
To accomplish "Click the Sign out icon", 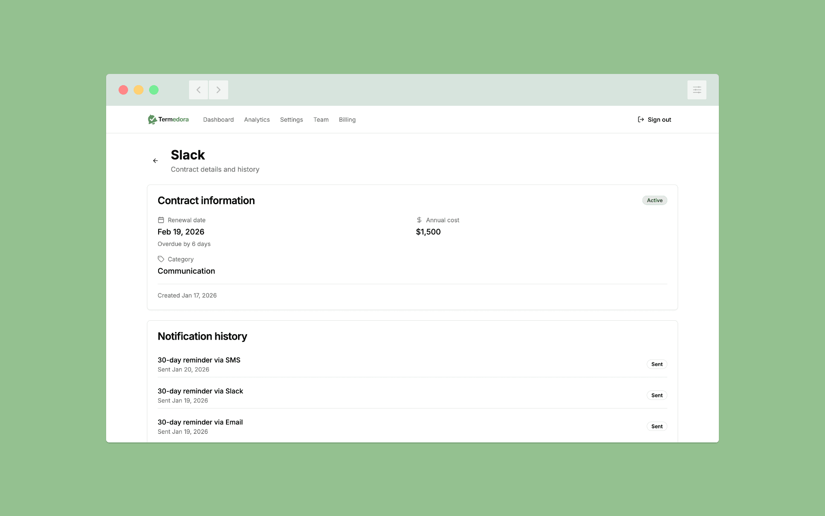I will (x=641, y=120).
